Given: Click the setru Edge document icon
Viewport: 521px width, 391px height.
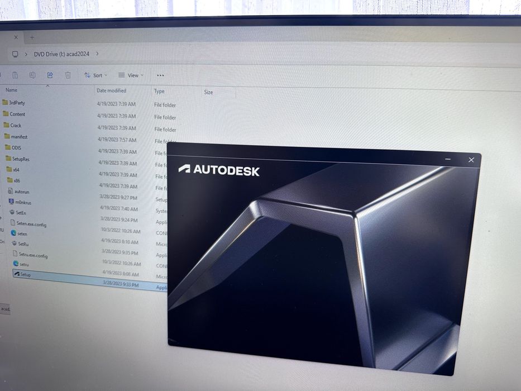Looking at the screenshot, I should pyautogui.click(x=16, y=263).
